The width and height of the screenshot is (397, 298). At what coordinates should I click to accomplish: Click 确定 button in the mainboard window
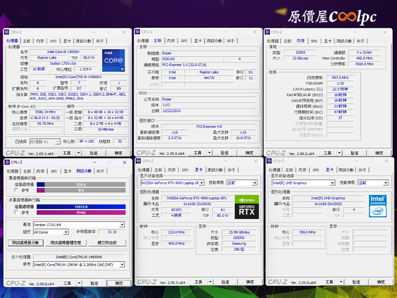pyautogui.click(x=249, y=153)
